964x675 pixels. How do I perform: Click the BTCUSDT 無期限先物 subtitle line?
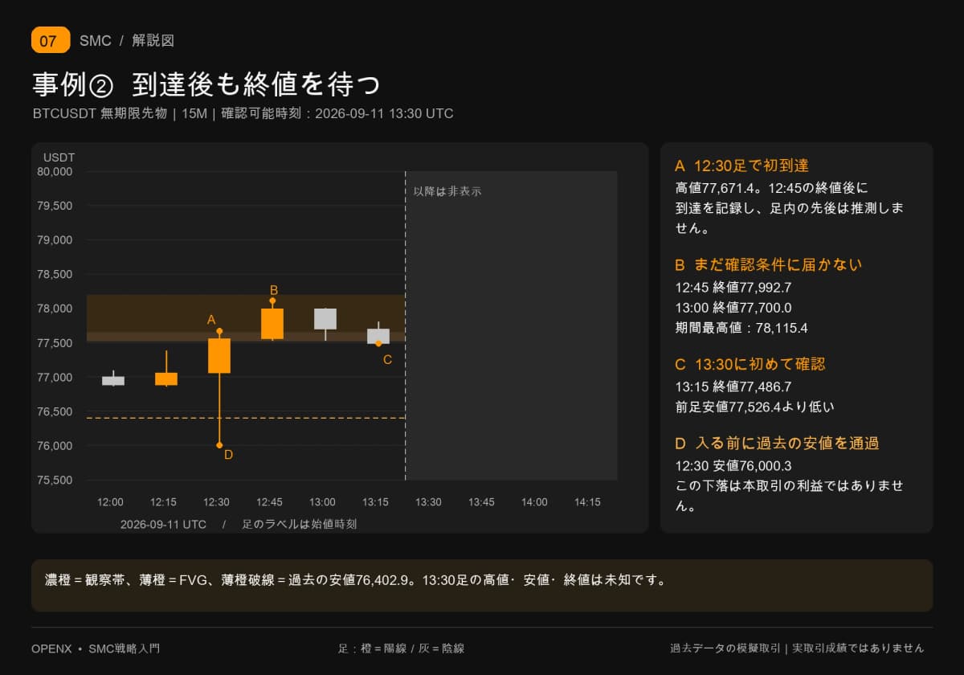pyautogui.click(x=243, y=113)
